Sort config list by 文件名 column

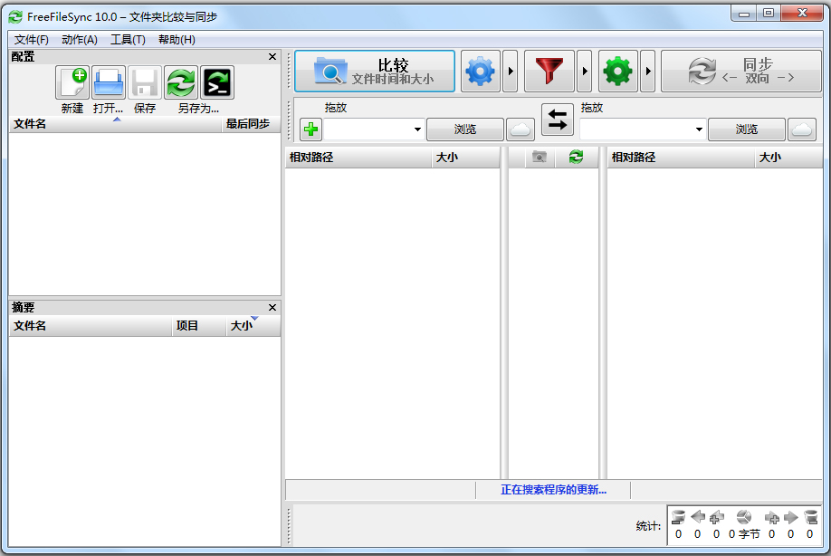coord(115,124)
